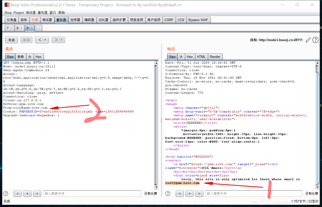Select response Hex tab
The image size is (322, 207).
pos(190,57)
